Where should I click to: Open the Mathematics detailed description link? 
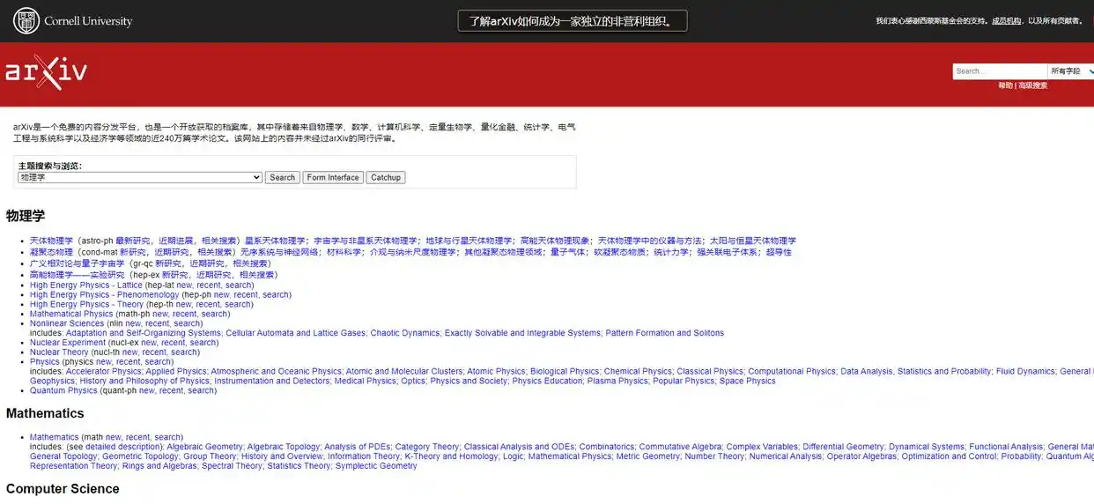pyautogui.click(x=123, y=447)
